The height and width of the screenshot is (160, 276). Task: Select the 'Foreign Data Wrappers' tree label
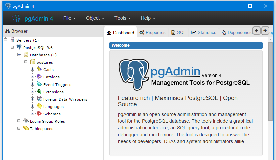tap(65, 99)
